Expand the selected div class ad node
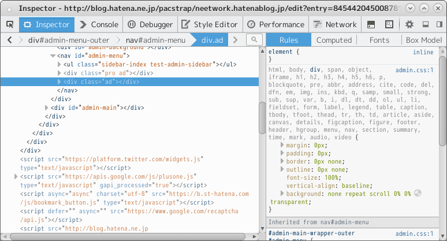 pyautogui.click(x=59, y=82)
